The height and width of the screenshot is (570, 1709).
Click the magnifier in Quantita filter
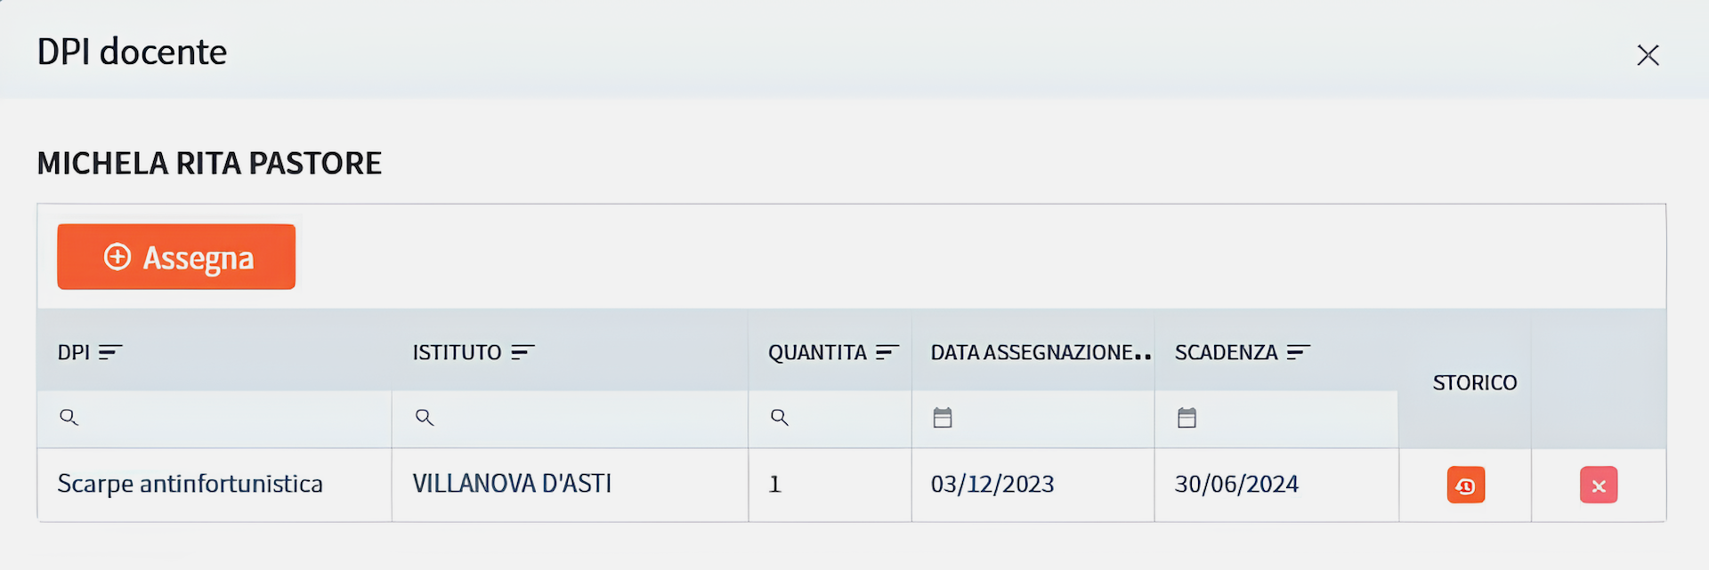pos(780,417)
